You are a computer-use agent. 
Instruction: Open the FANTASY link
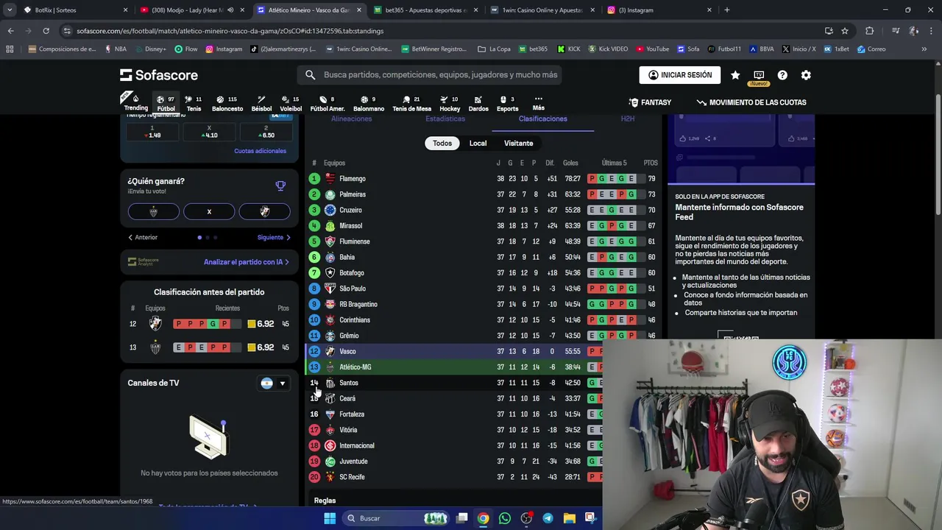(650, 103)
